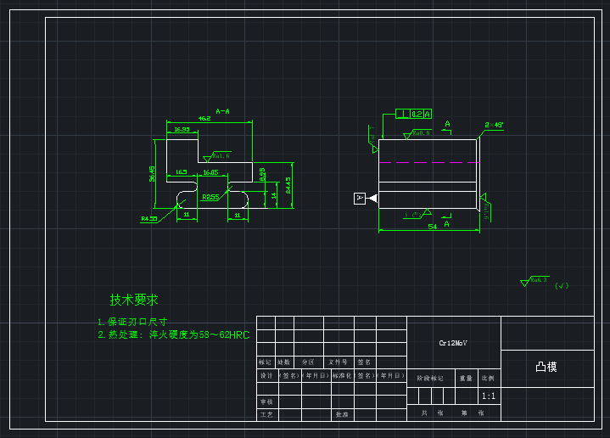Select the 技术要求 heading text

coord(134,300)
